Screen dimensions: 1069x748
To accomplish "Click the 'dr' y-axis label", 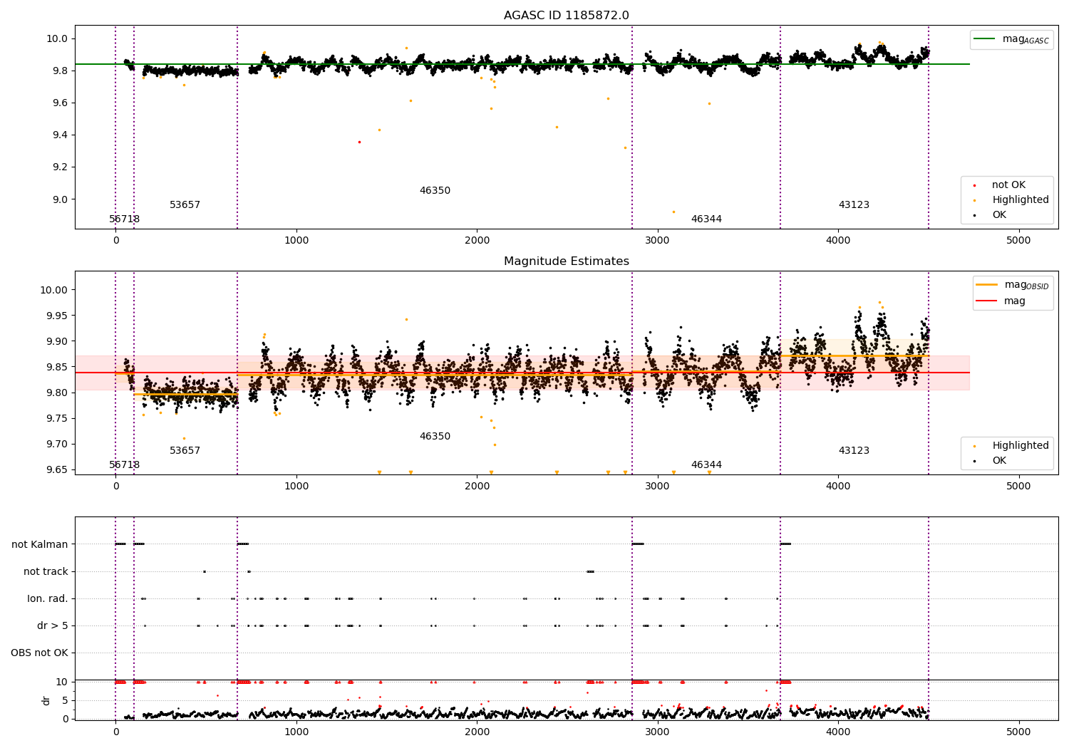I will click(x=46, y=701).
